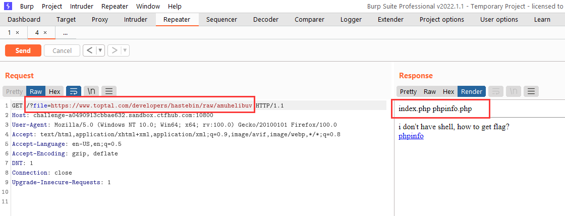Screen dimensions: 565x216
Task: Click the Response panel heading
Action: coord(416,76)
